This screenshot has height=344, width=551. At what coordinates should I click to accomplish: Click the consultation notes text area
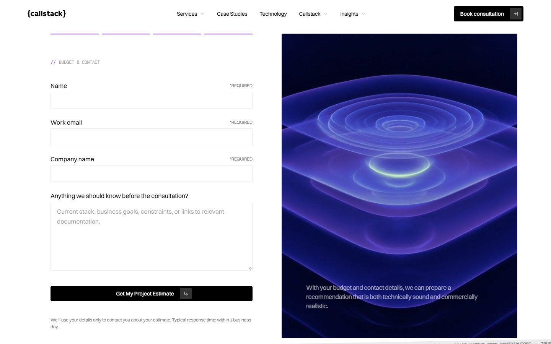[x=152, y=236]
